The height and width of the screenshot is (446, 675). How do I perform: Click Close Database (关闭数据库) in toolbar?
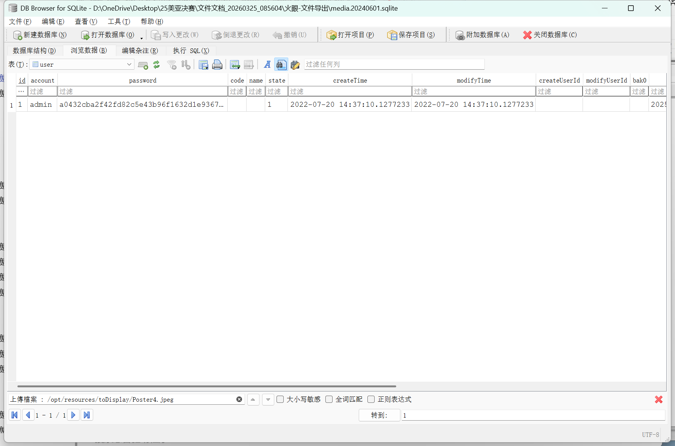point(550,35)
